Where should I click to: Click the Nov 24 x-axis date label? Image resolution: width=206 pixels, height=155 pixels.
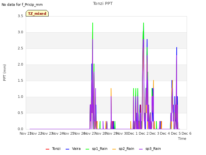coord(58,133)
